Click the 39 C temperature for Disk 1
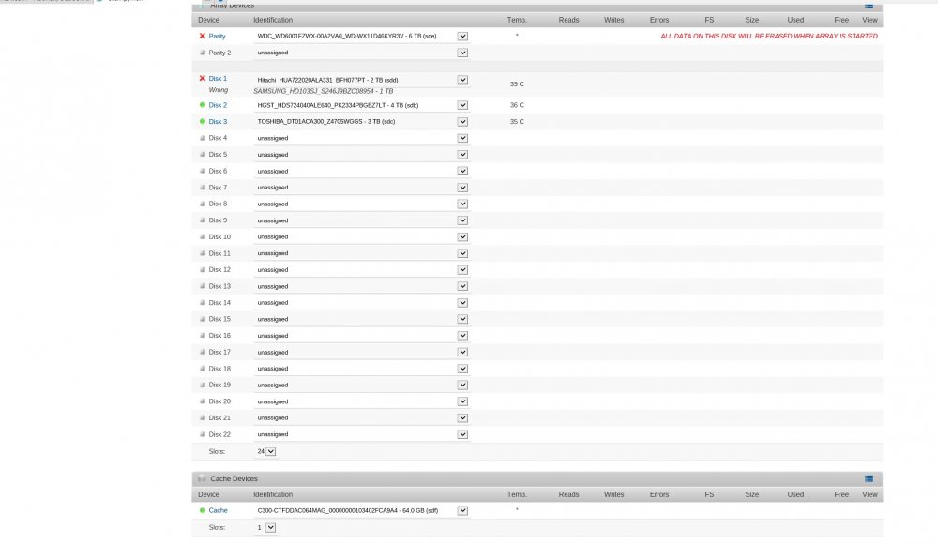Image resolution: width=938 pixels, height=545 pixels. [x=517, y=84]
